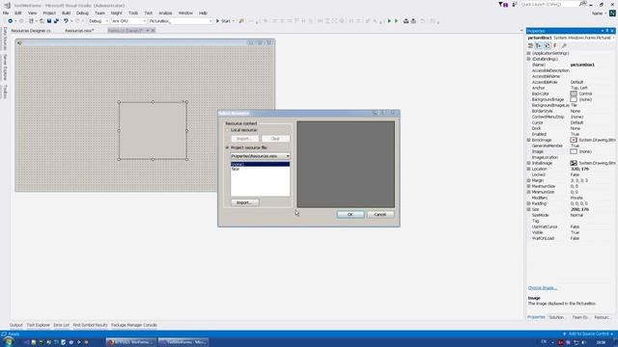
Task: Click the Open File icon in toolbar
Action: tap(42, 21)
